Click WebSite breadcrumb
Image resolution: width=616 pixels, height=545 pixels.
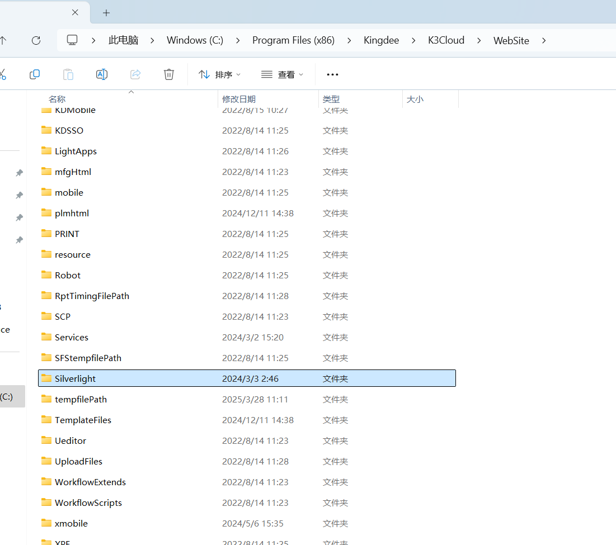click(x=511, y=40)
